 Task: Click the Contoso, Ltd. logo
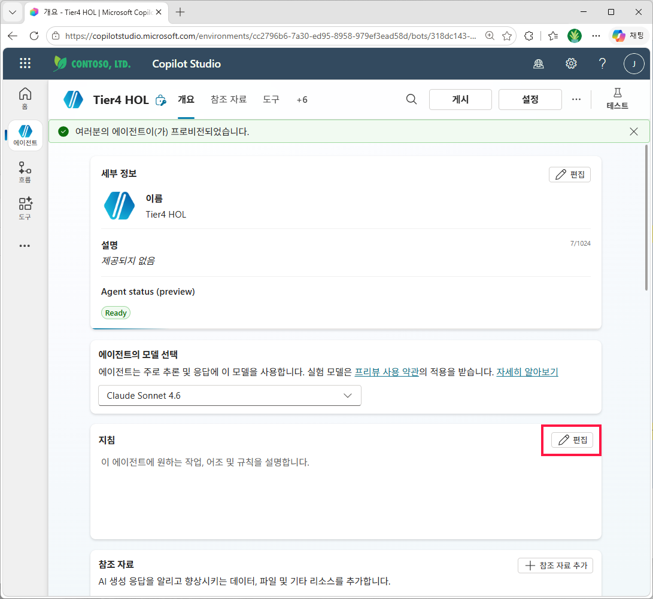pos(92,63)
